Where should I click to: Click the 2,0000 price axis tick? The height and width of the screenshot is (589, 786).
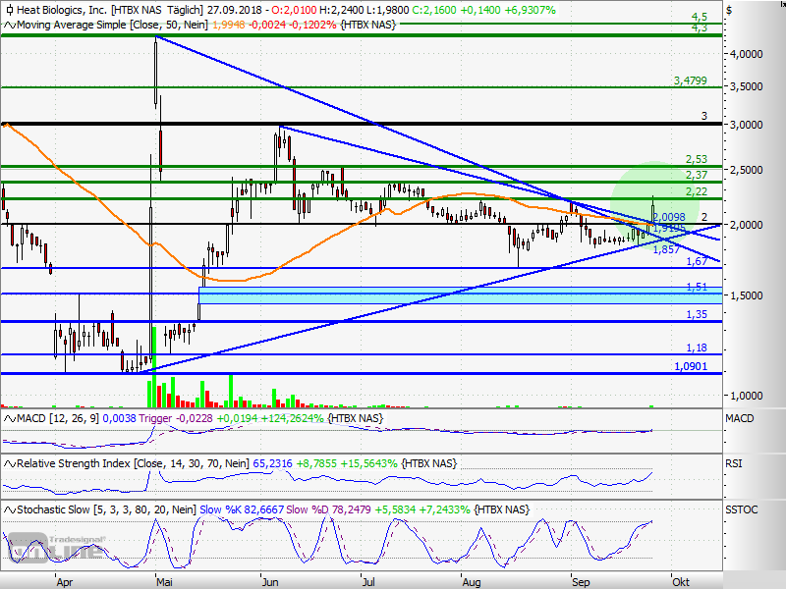[747, 225]
